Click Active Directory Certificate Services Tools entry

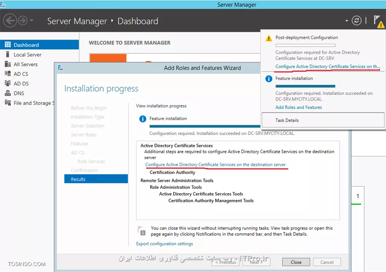tap(201, 194)
